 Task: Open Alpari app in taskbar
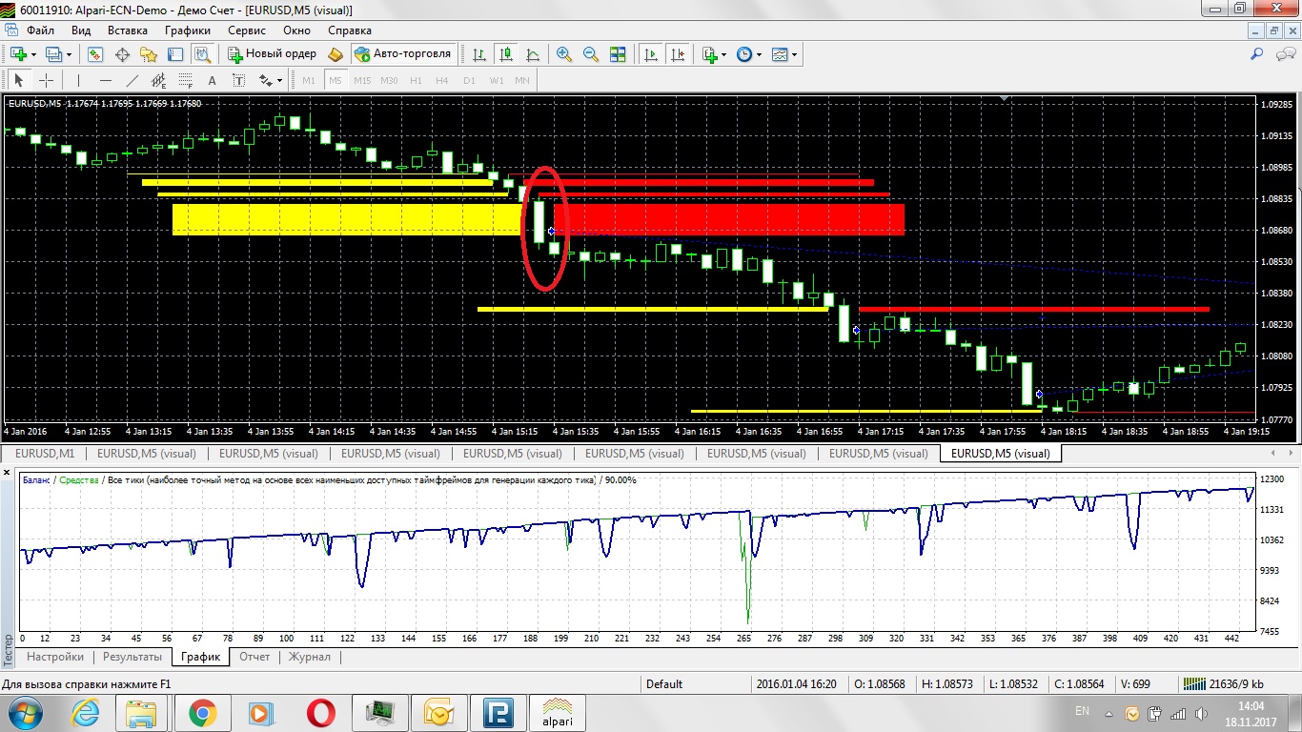coord(557,712)
